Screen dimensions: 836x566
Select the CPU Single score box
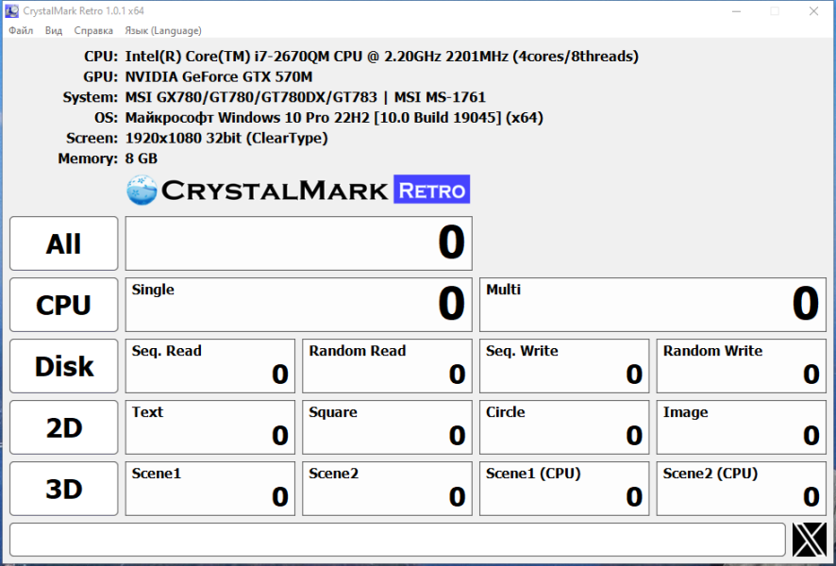coord(298,305)
